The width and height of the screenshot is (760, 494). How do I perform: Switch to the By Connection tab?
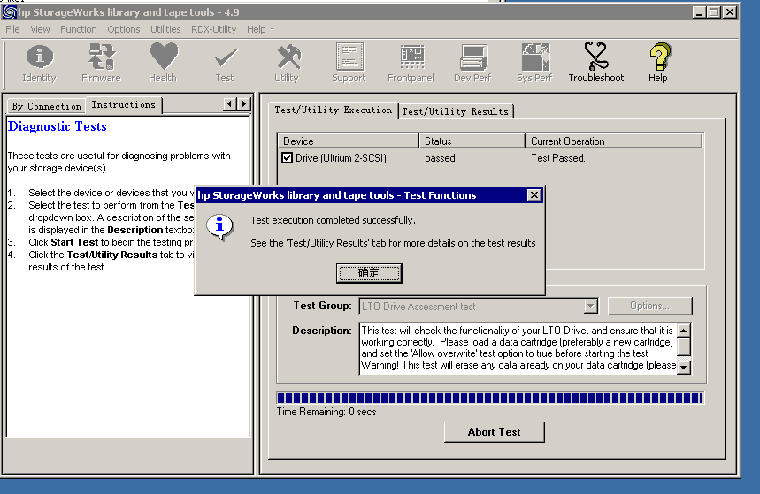coord(47,106)
